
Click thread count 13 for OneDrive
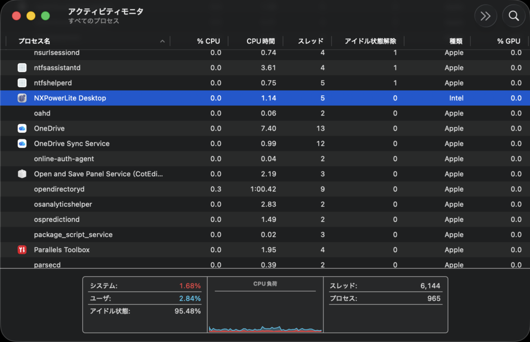(320, 129)
